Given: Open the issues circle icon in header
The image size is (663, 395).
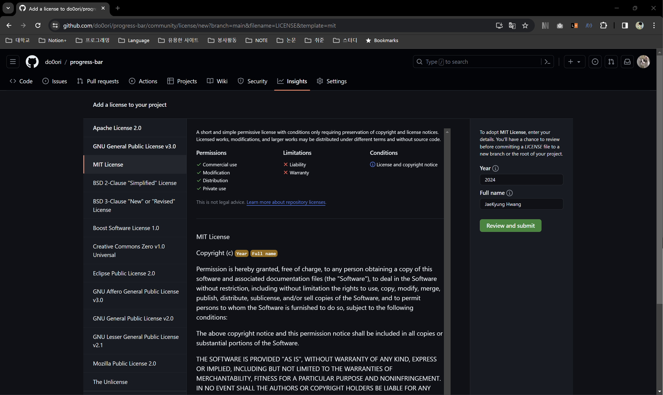Looking at the screenshot, I should 595,62.
